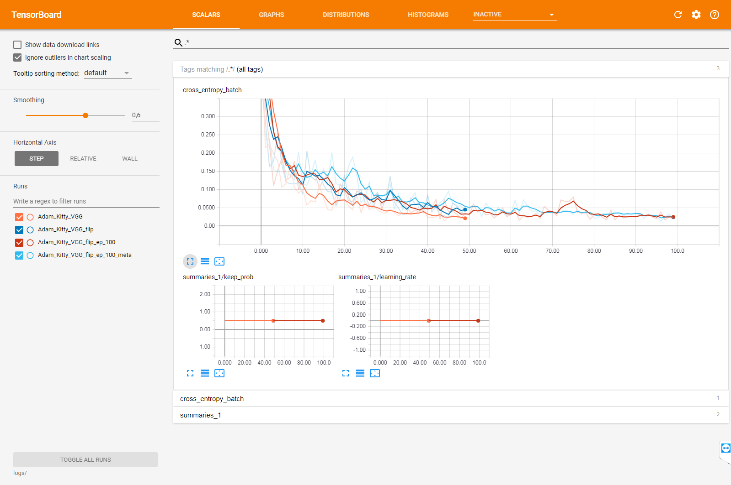731x485 pixels.
Task: Switch to the SCALARS tab
Action: click(206, 15)
